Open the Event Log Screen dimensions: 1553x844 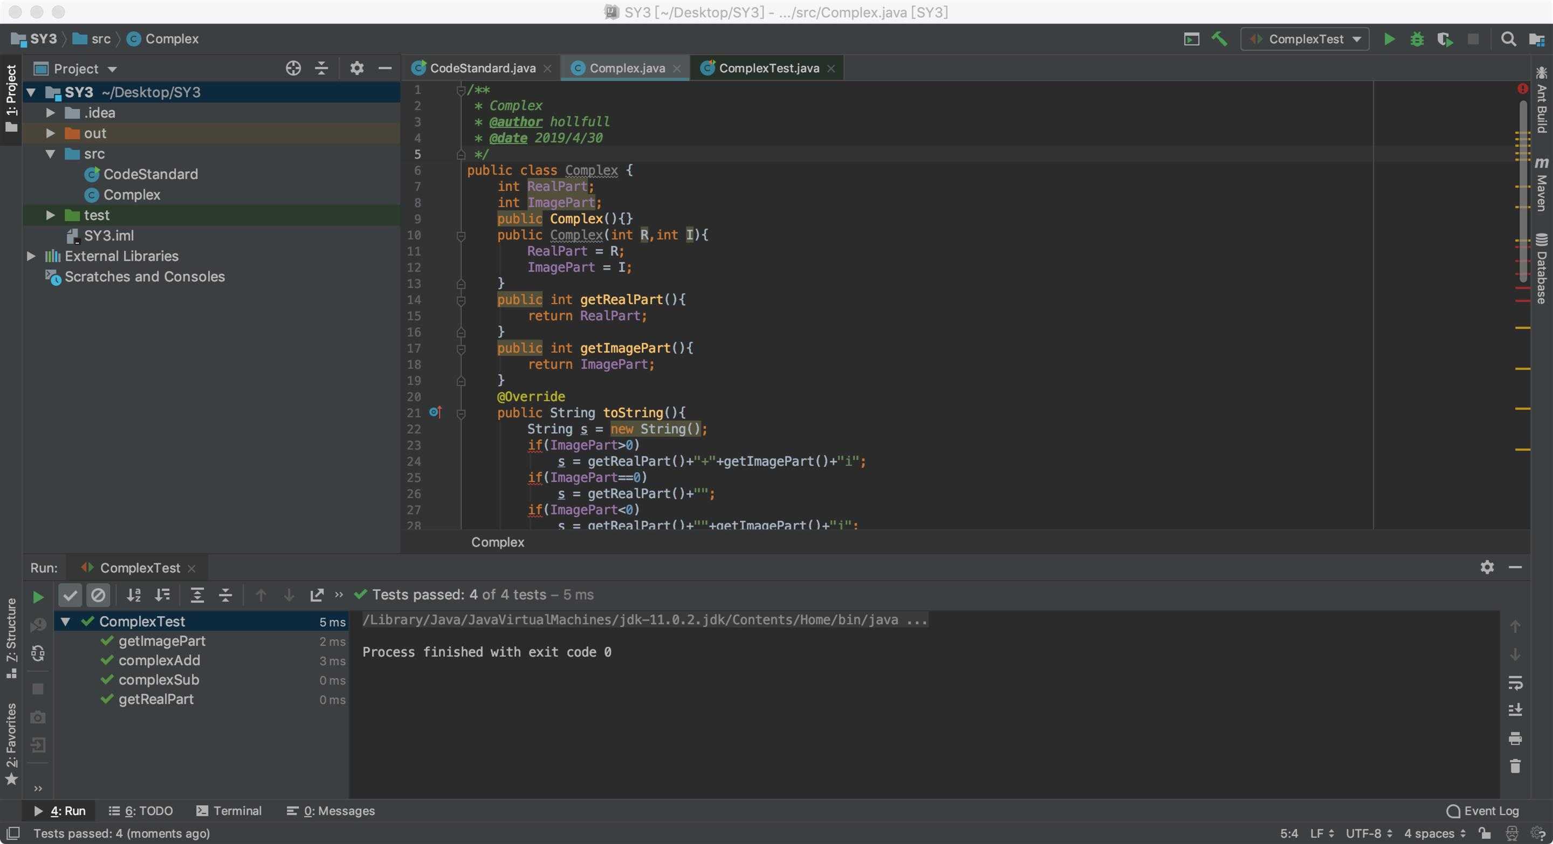click(1482, 811)
